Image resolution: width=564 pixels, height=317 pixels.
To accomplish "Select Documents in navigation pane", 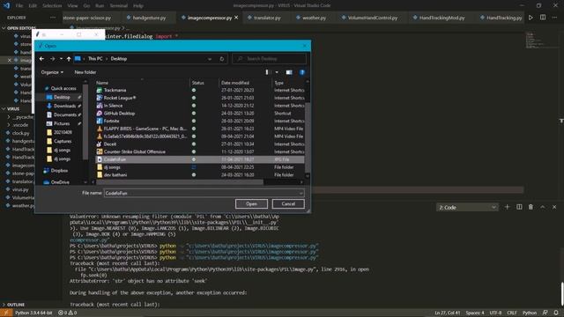I will click(64, 114).
